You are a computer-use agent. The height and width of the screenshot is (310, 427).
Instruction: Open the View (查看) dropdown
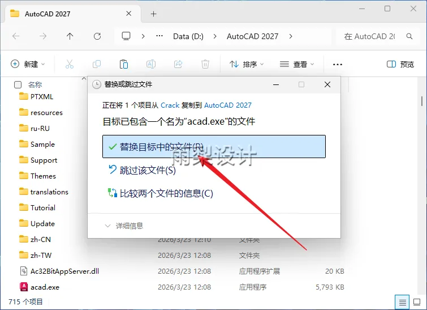297,64
